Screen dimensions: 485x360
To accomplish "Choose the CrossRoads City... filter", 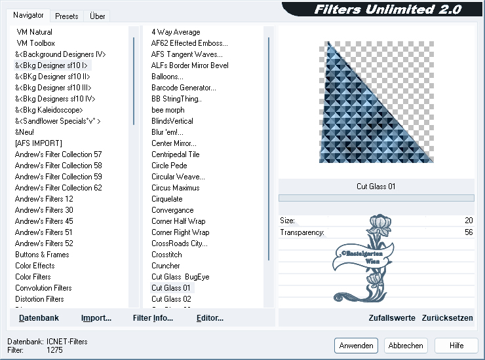I will [180, 243].
